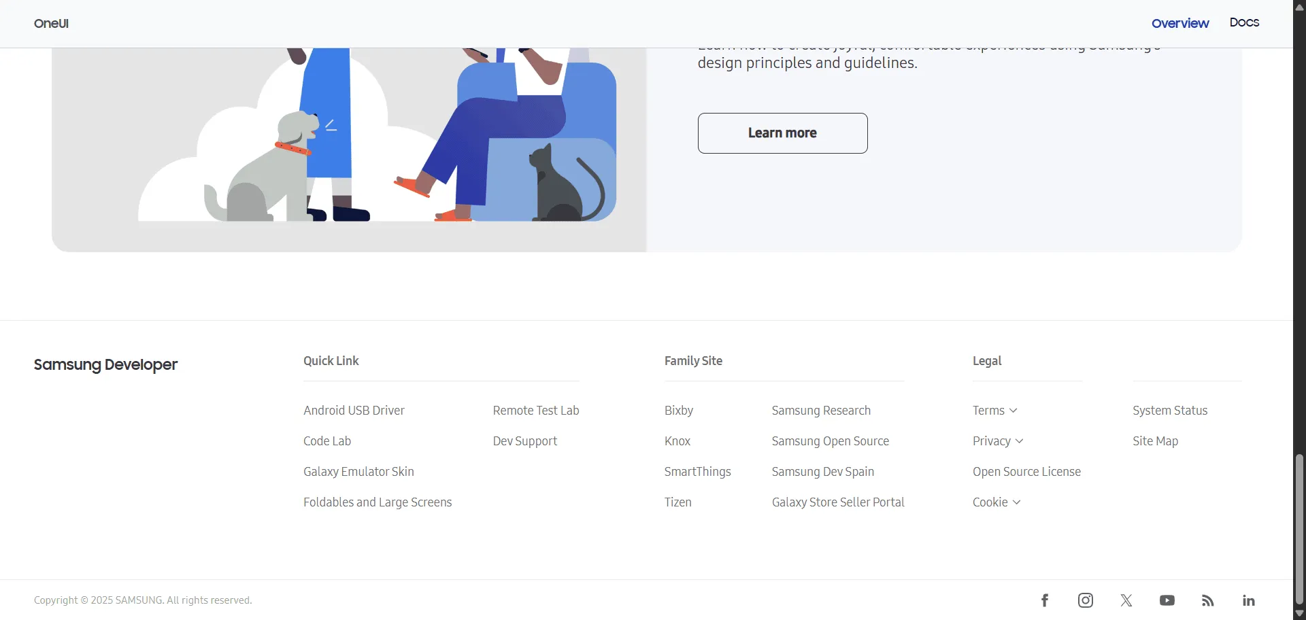Click the Quick Link heading

coord(331,361)
